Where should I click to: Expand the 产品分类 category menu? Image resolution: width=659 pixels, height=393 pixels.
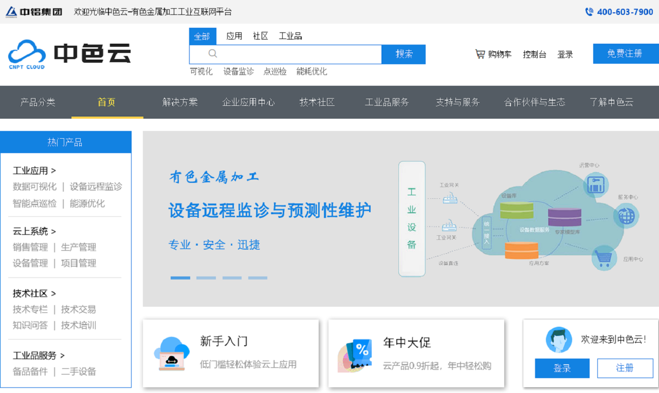point(38,102)
